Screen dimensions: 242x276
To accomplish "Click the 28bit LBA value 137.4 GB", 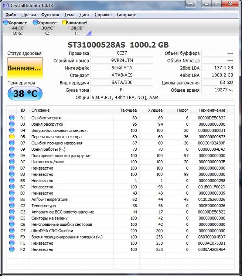I will pos(218,68).
